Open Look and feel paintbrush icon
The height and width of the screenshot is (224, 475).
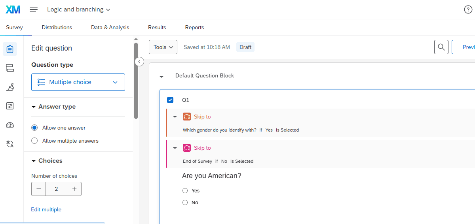point(10,87)
